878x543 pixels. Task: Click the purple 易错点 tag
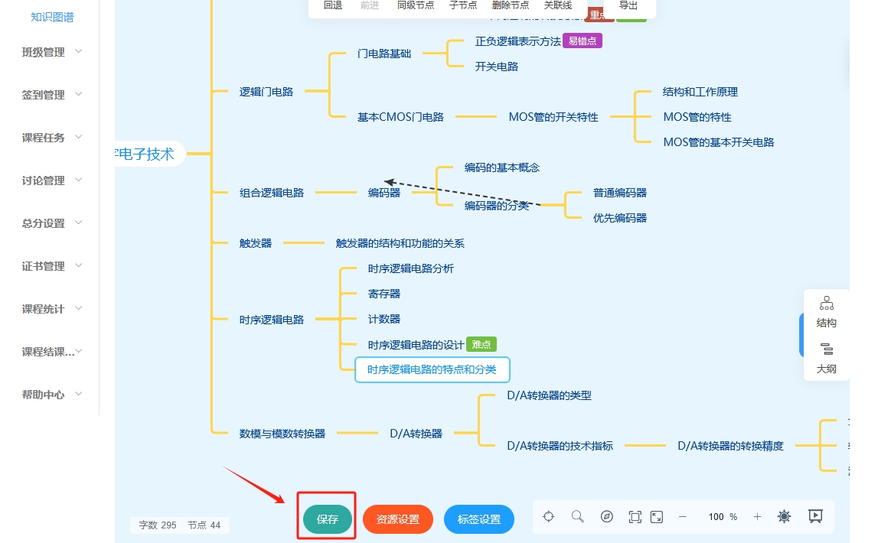583,41
